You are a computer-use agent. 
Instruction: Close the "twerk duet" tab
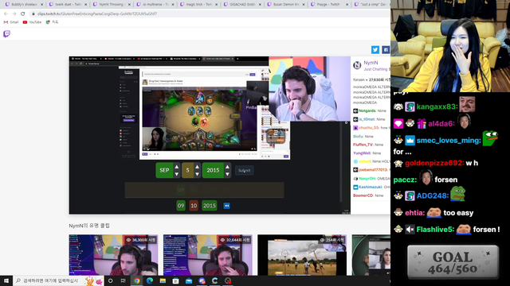(85, 5)
